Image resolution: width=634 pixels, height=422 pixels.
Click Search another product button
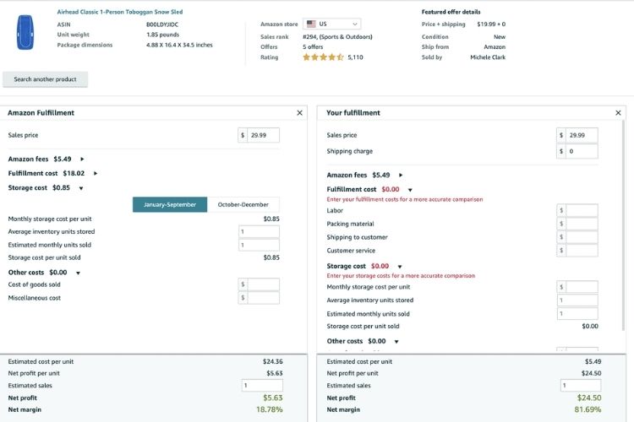pos(46,79)
